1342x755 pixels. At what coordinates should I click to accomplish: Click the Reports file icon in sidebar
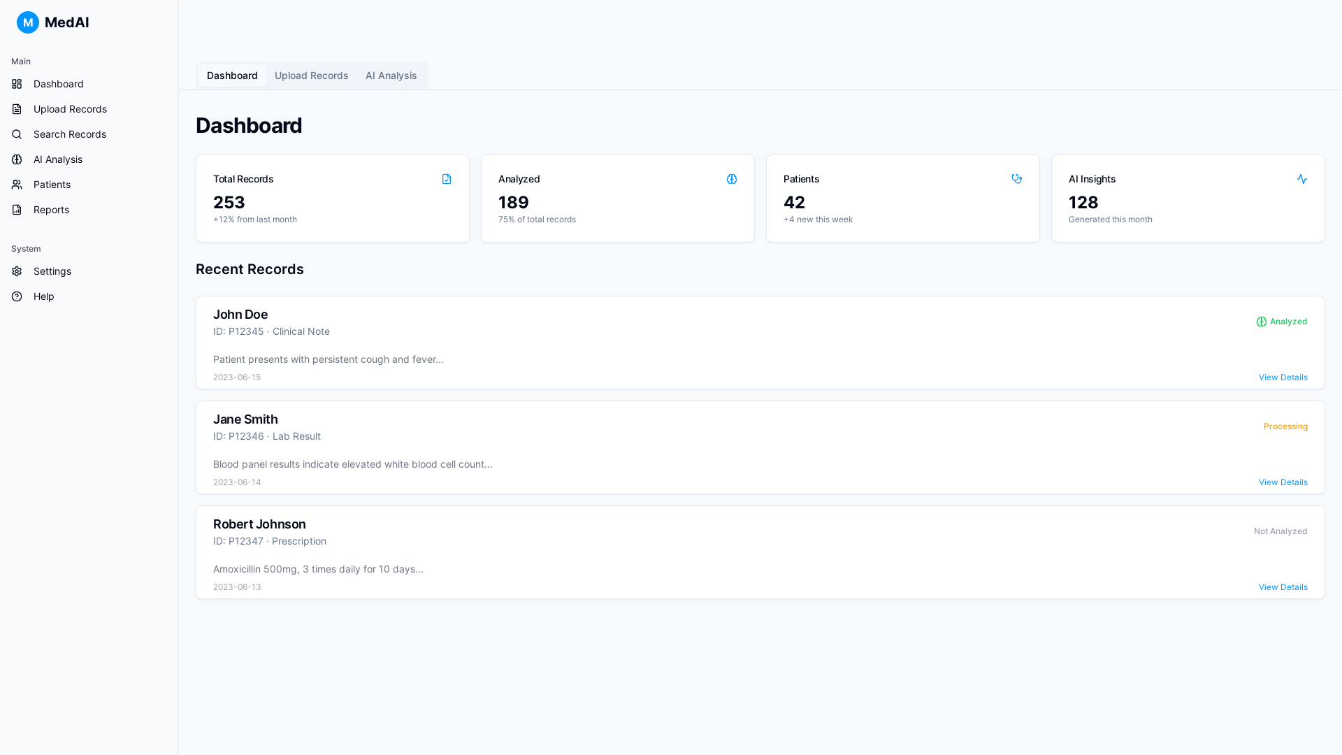(17, 210)
